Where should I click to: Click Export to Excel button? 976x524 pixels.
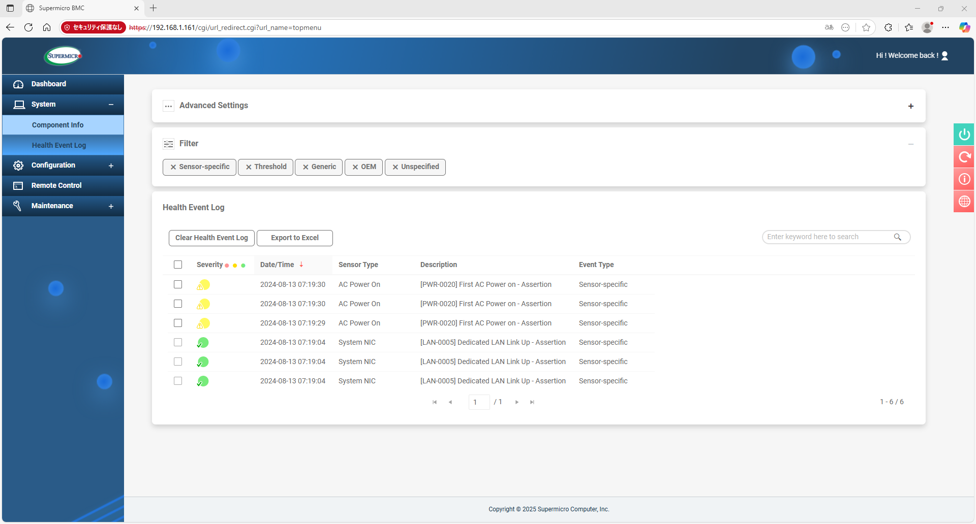294,238
